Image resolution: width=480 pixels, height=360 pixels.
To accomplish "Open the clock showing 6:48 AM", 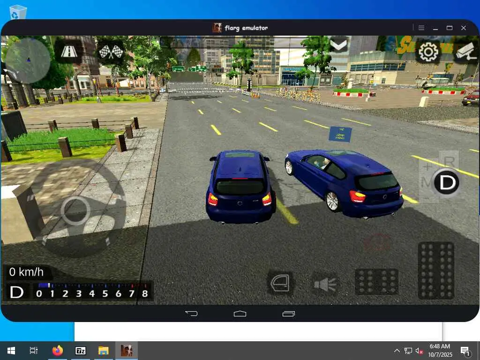I will click(440, 351).
